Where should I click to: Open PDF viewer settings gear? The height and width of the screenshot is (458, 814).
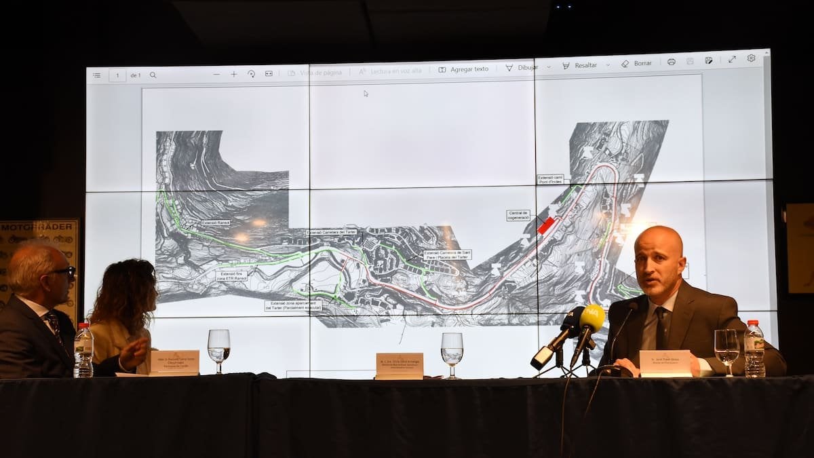pyautogui.click(x=751, y=58)
